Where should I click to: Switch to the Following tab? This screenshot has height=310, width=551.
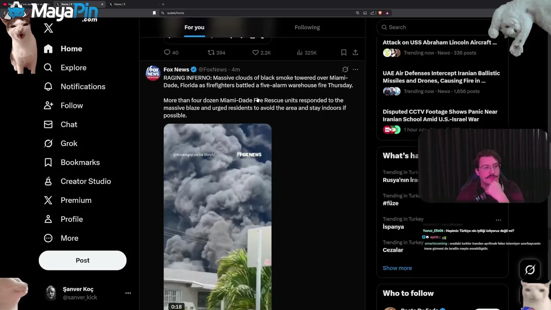pyautogui.click(x=307, y=27)
